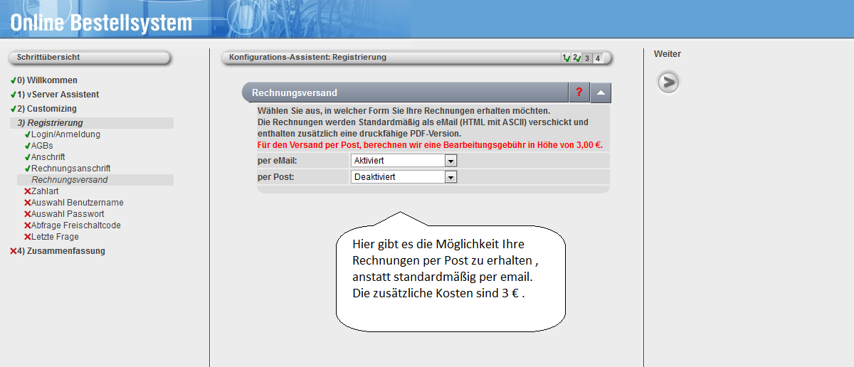Select 3) Registrierung in step overview
Screen dimensions: 854x367
click(x=50, y=123)
